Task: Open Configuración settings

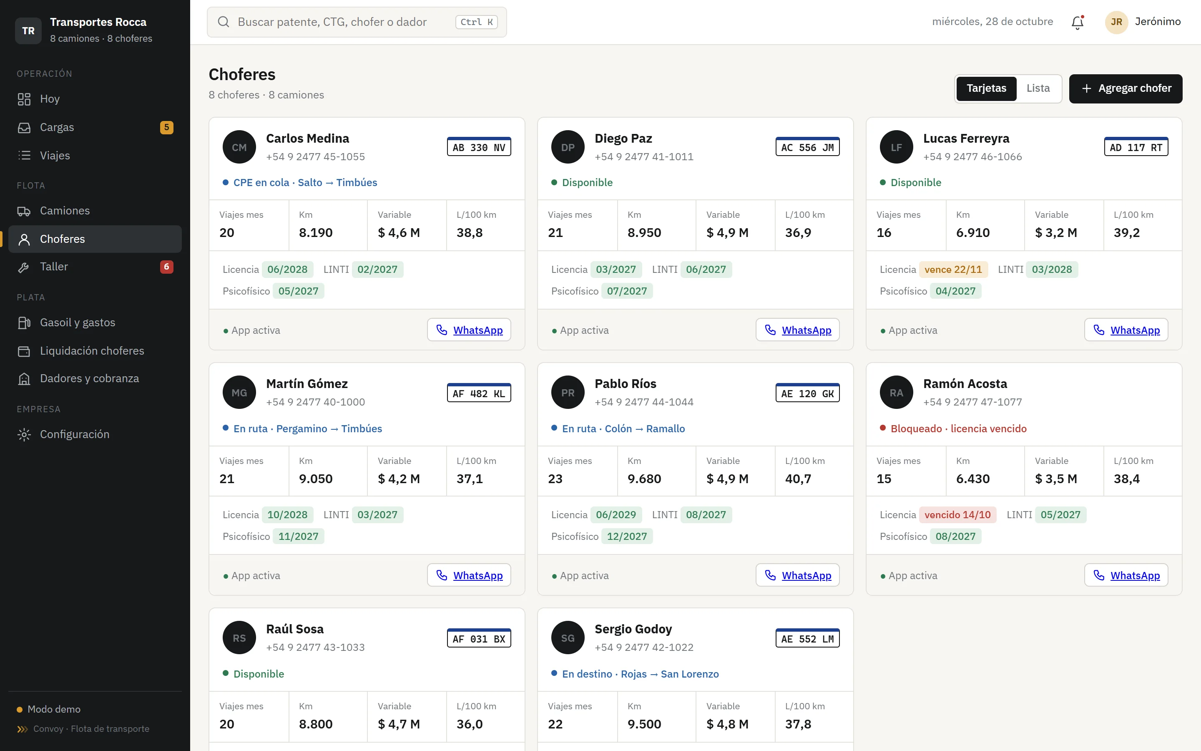Action: [95, 434]
